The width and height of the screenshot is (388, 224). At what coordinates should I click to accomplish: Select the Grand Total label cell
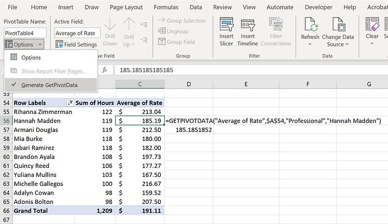(x=43, y=211)
